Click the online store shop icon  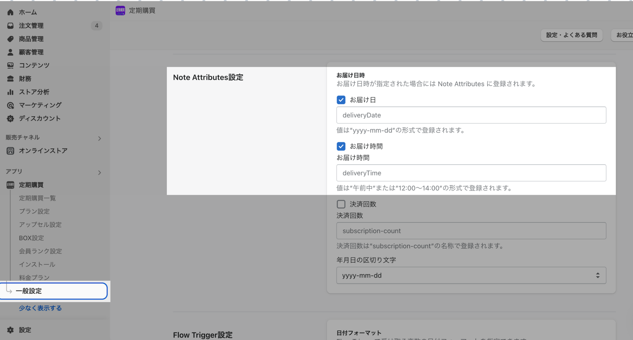[x=11, y=151]
